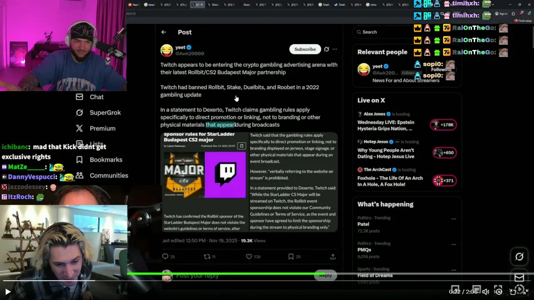Click Finish setup in the browser
The image size is (534, 300).
(523, 21)
